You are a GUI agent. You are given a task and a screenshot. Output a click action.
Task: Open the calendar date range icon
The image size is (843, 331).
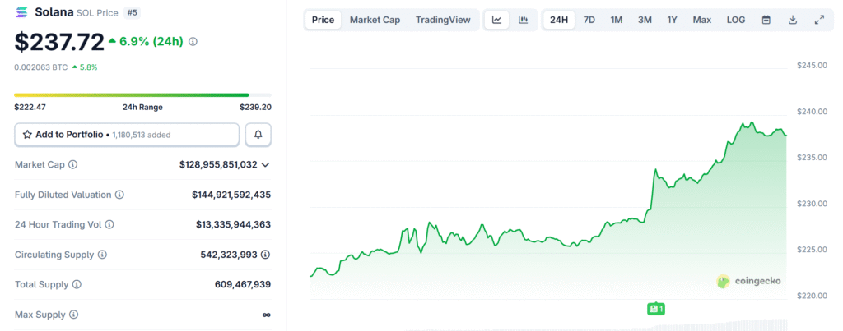click(766, 20)
